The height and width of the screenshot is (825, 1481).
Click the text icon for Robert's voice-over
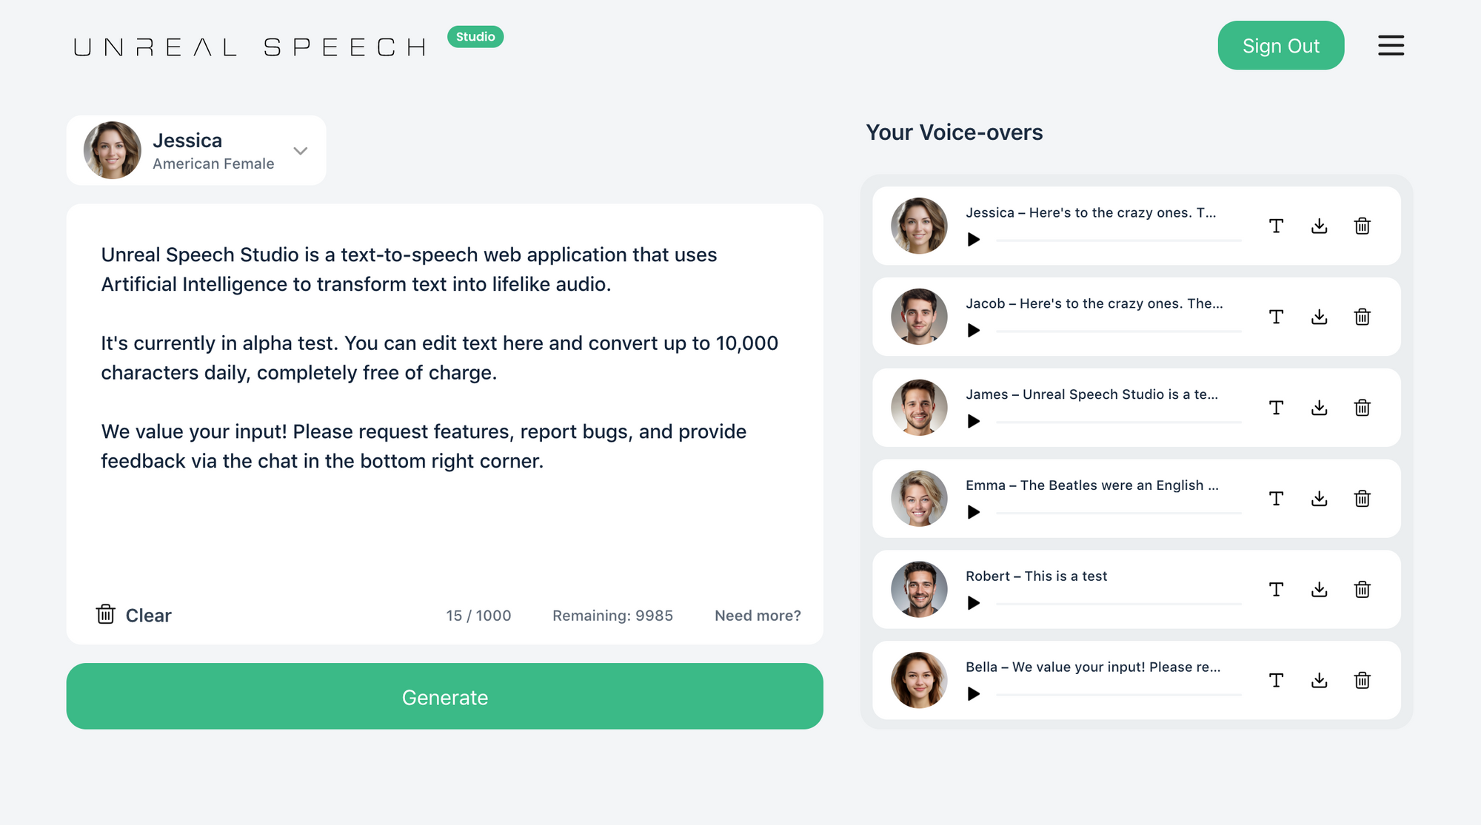coord(1277,588)
